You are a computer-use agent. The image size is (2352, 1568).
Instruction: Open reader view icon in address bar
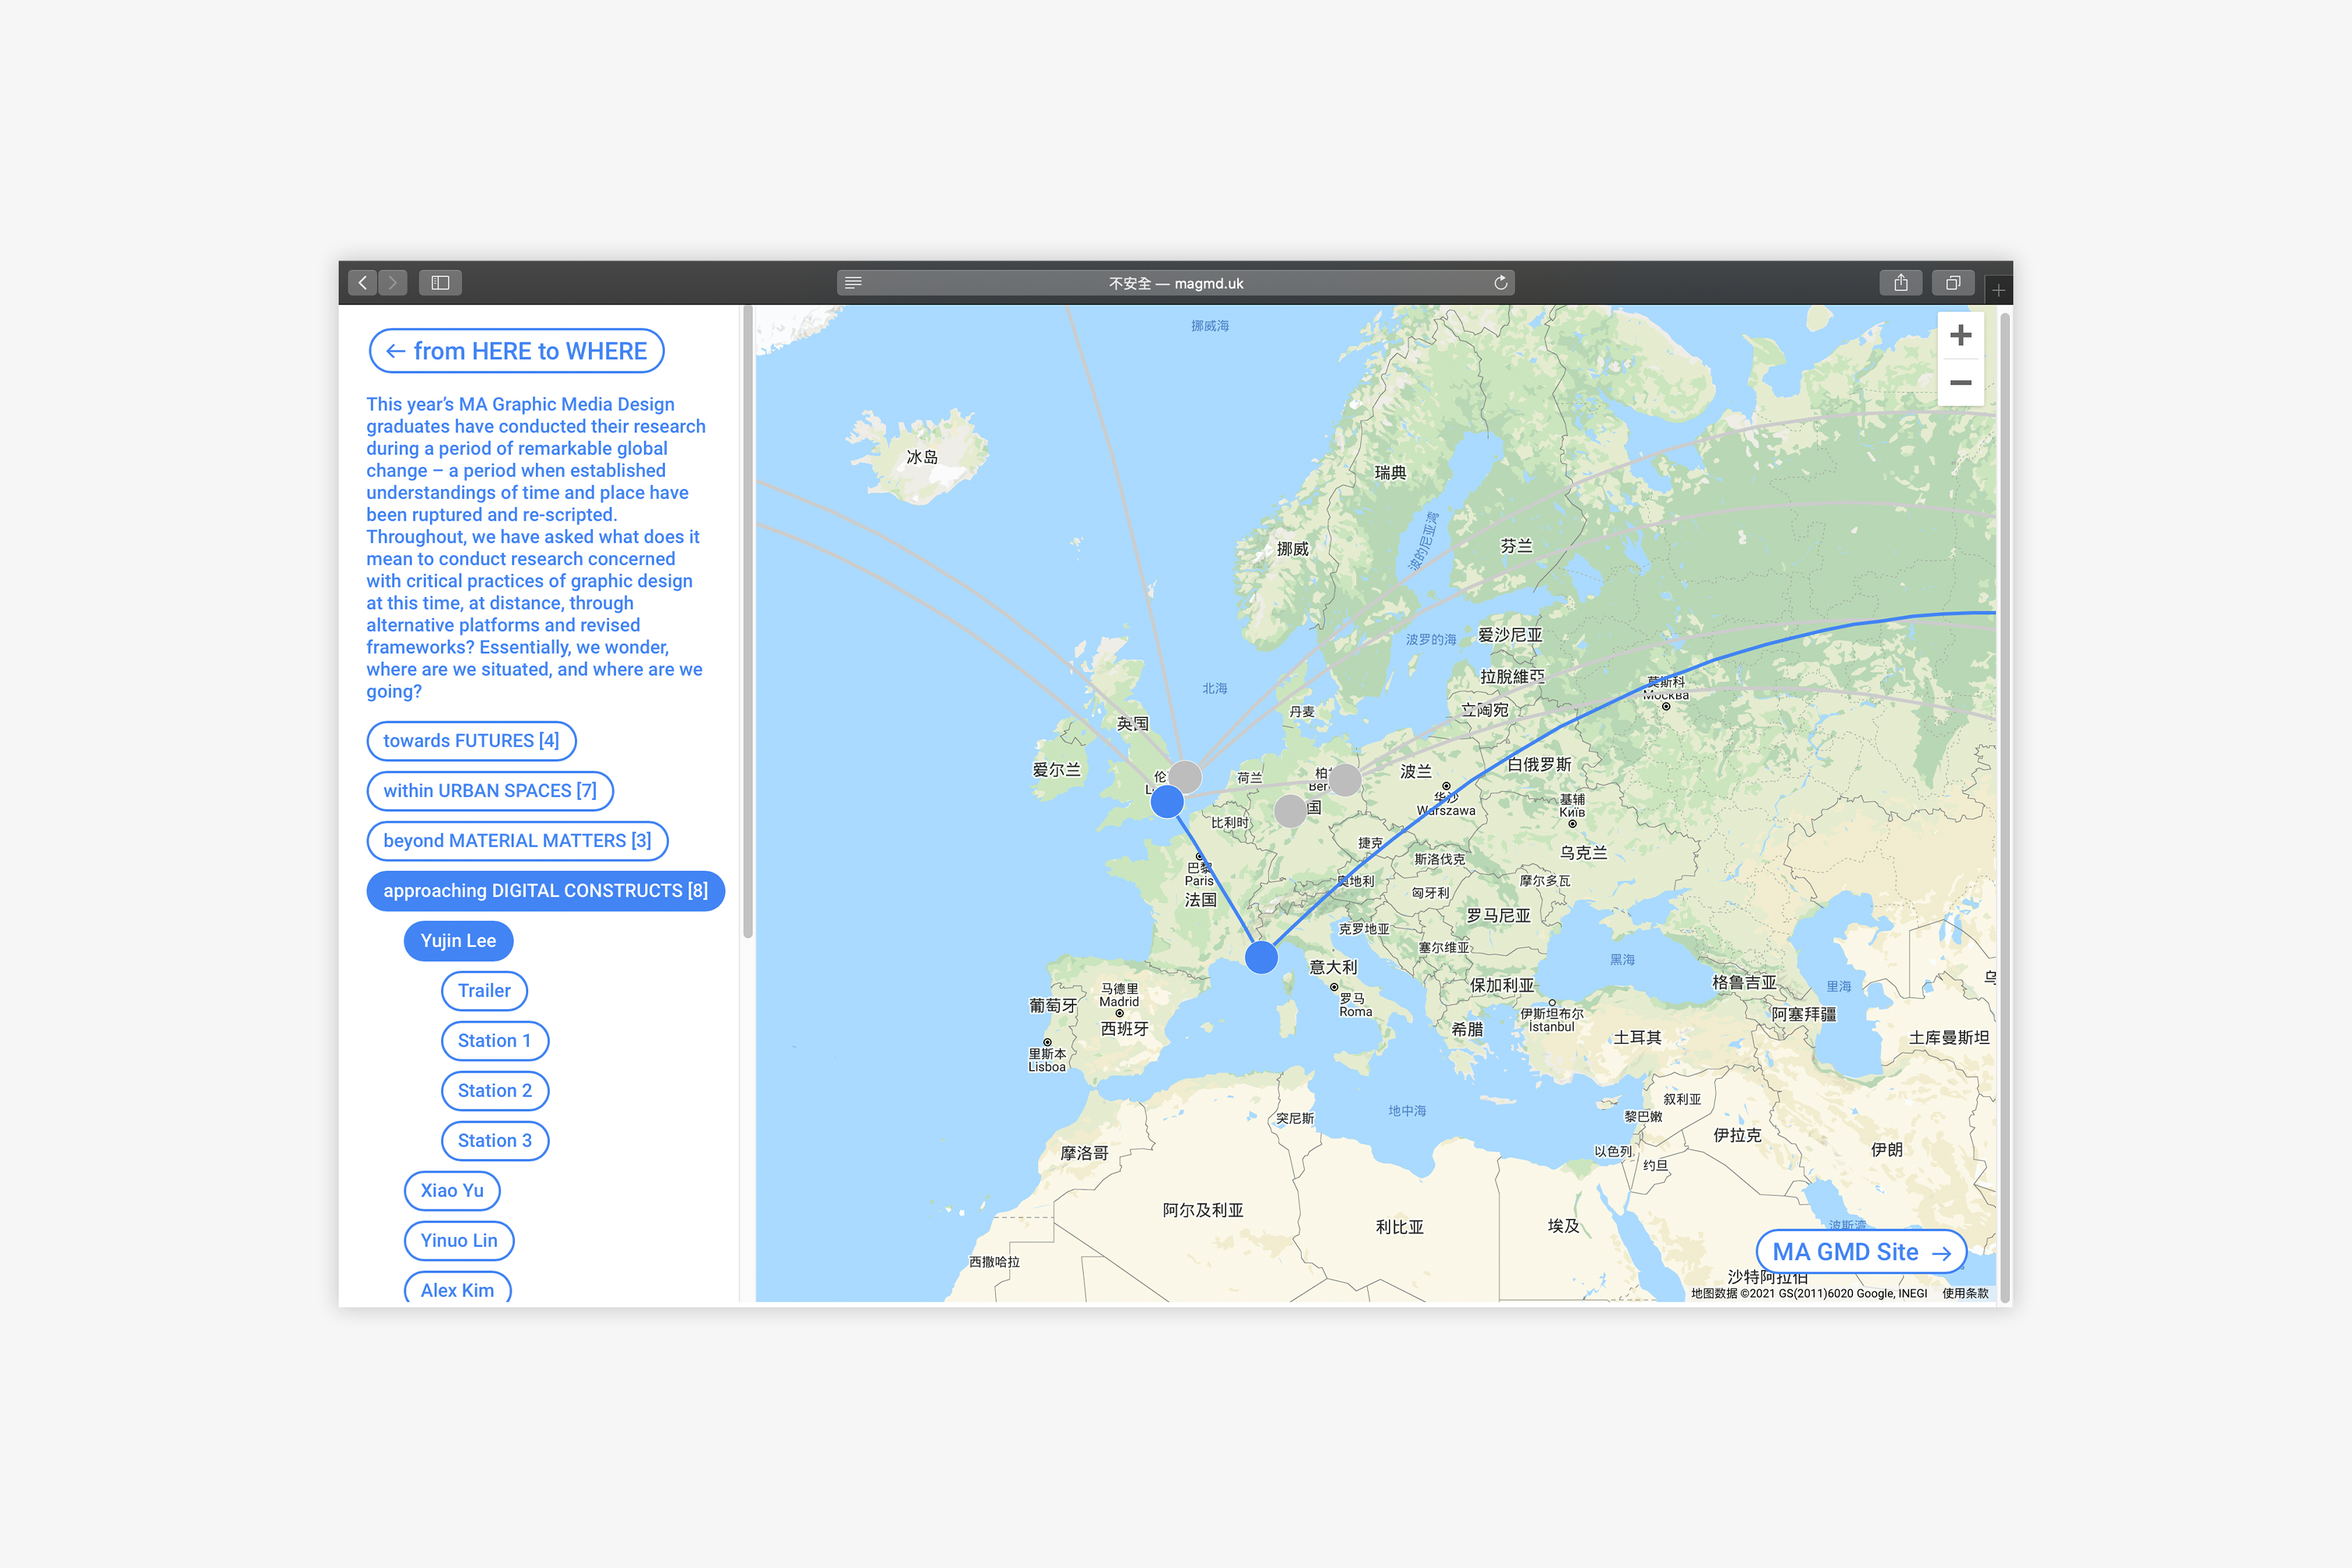pos(853,283)
